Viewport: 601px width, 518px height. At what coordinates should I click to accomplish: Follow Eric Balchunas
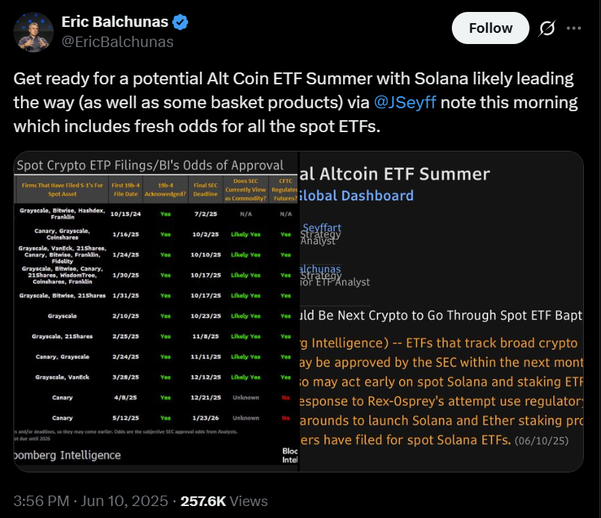pos(490,28)
